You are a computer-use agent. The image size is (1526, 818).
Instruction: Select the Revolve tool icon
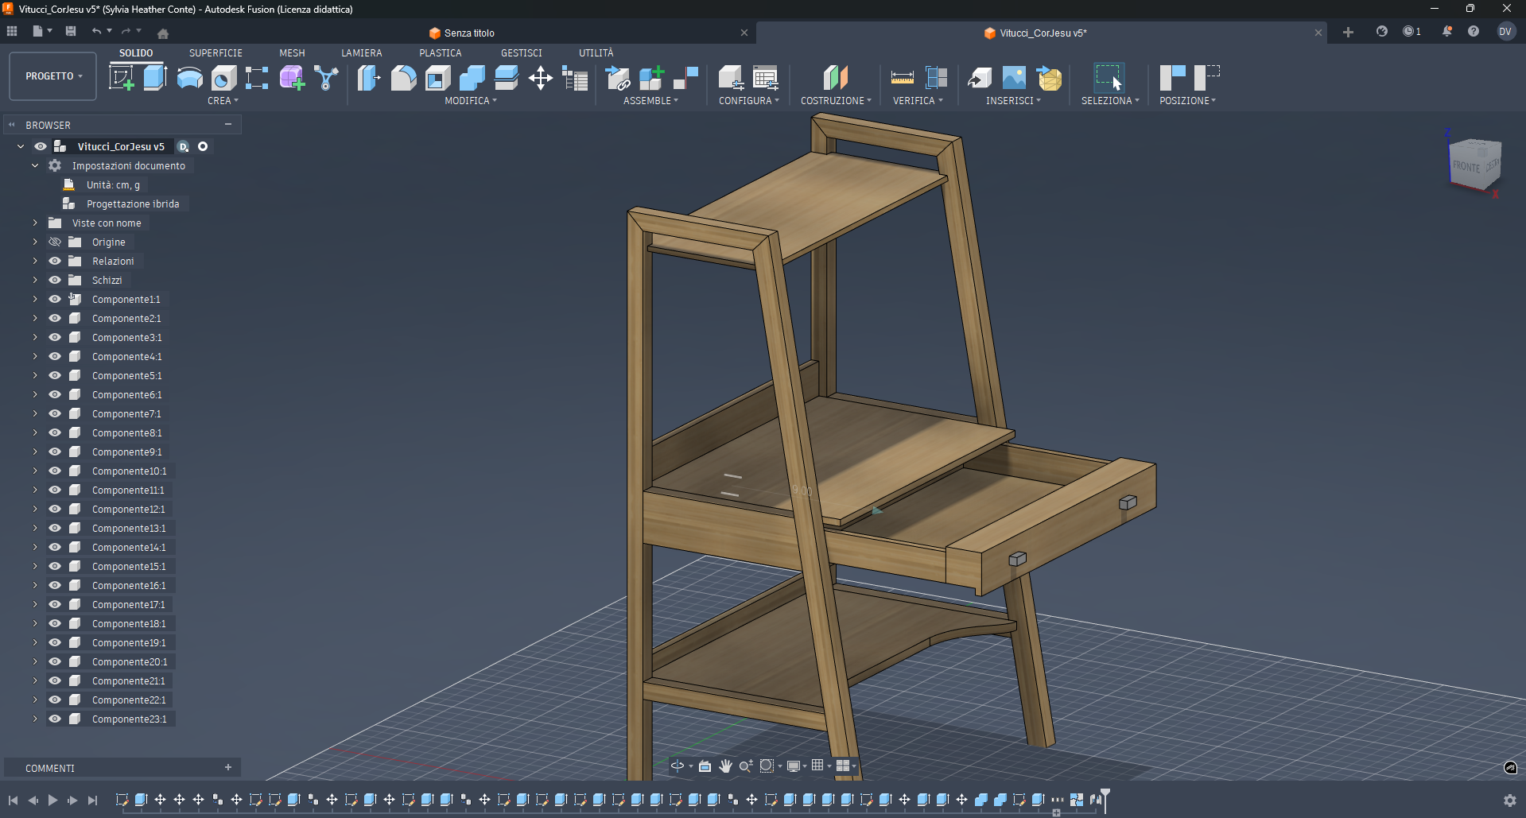[x=189, y=78]
